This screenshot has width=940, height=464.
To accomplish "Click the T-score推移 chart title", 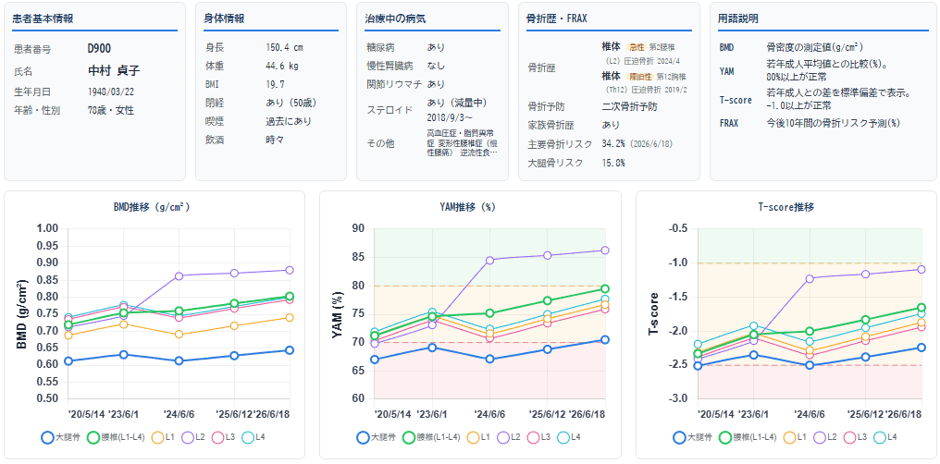I will coord(787,208).
